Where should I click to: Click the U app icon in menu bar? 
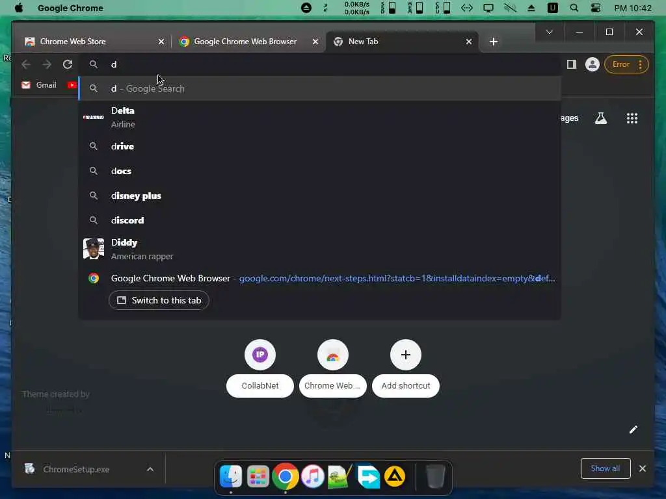(553, 8)
